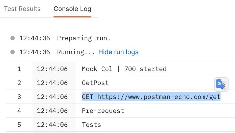
Task: Click the Tests log entry
Action: tap(92, 125)
